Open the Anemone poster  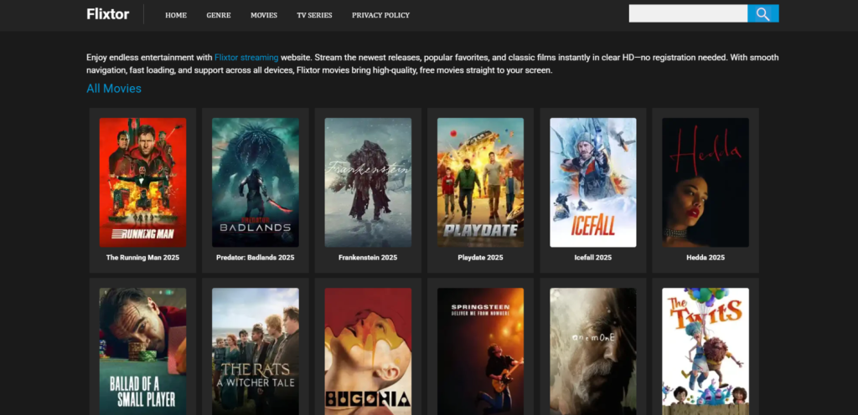(593, 351)
